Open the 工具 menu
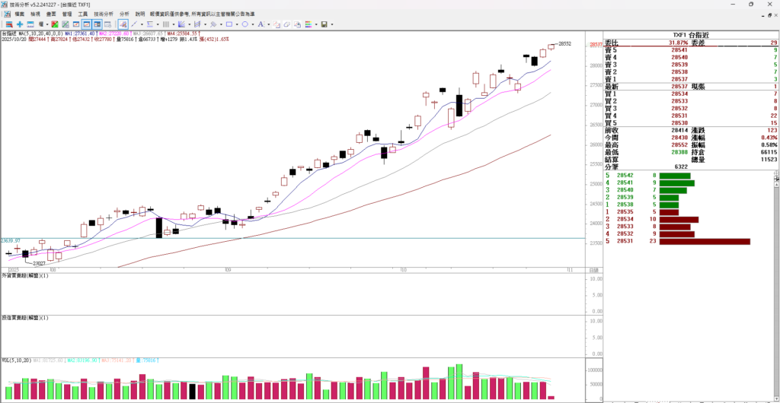The height and width of the screenshot is (403, 780). pyautogui.click(x=82, y=14)
